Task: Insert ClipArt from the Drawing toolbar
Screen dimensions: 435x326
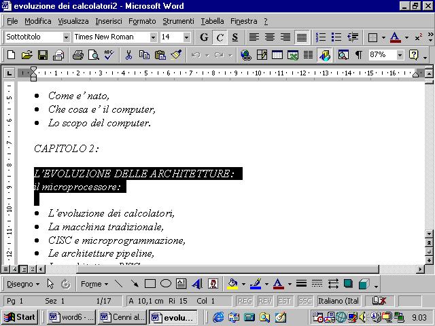Action: [x=213, y=284]
